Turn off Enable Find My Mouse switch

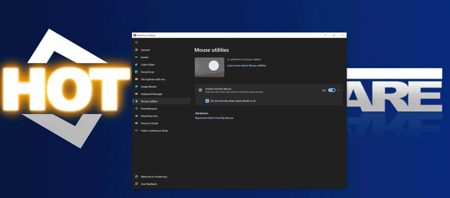click(x=332, y=90)
